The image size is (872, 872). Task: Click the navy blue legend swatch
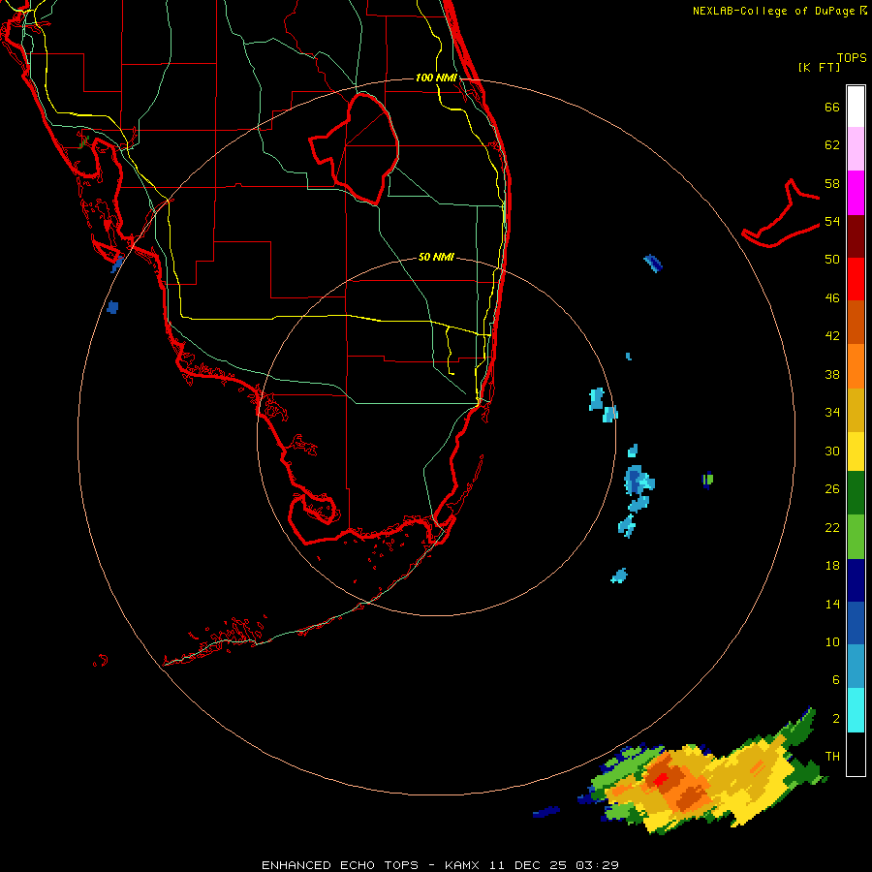pos(856,580)
